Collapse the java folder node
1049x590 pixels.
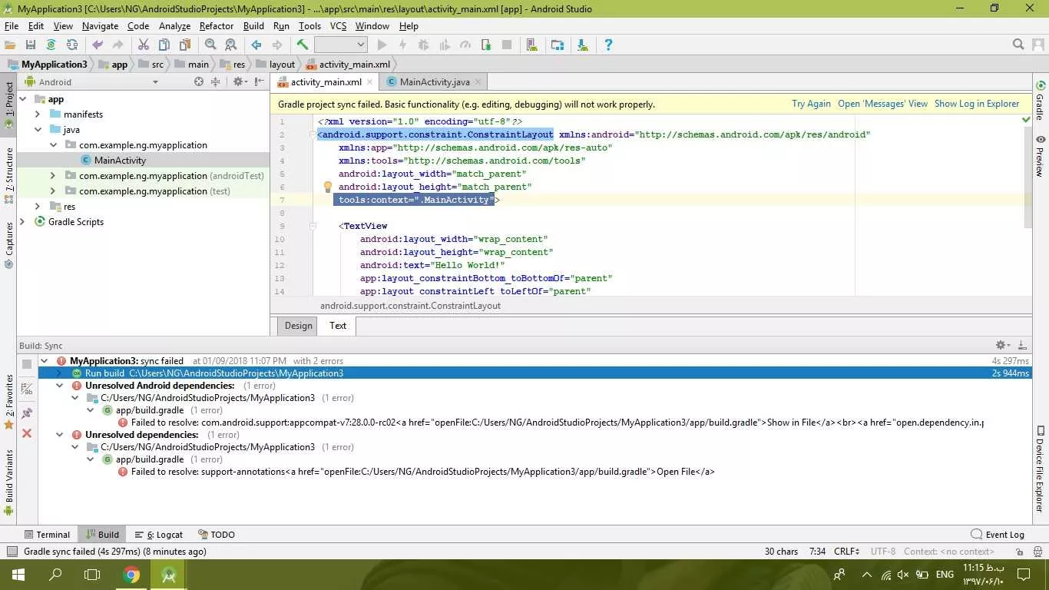coord(38,130)
